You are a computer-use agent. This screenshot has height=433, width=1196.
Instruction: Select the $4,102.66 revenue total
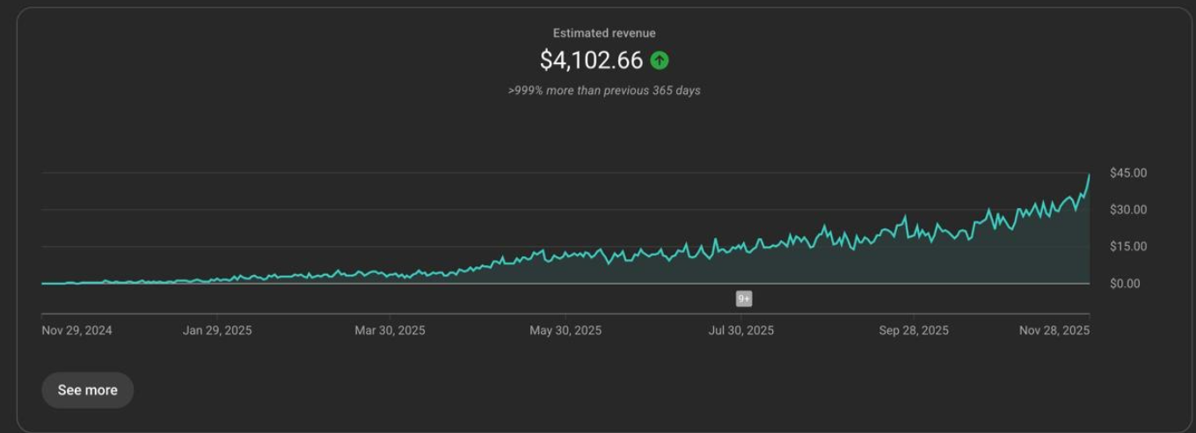[591, 61]
